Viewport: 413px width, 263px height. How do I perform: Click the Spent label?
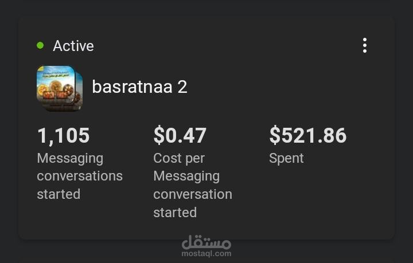(286, 158)
